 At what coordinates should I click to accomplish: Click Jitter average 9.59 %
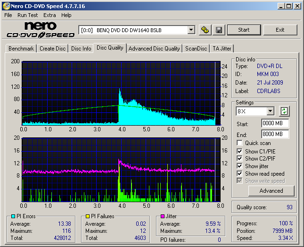coord(213,224)
